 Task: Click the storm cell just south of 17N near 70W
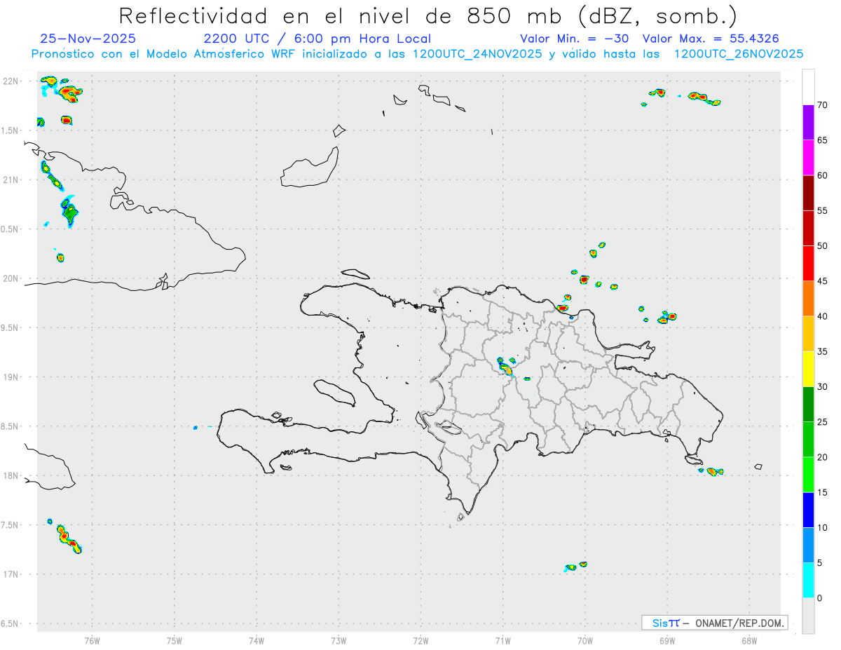tap(575, 566)
